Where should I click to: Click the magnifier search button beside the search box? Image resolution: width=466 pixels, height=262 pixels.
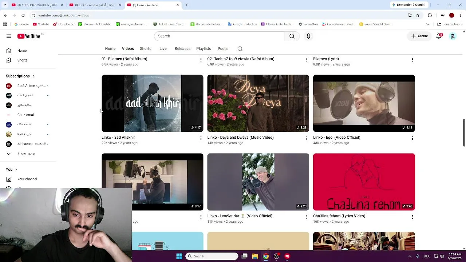pyautogui.click(x=292, y=36)
